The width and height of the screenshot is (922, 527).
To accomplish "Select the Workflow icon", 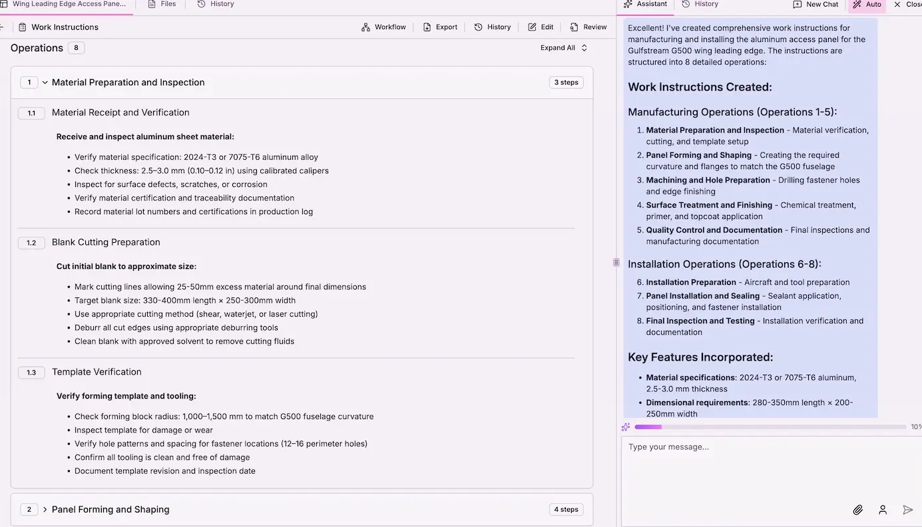I will point(365,27).
